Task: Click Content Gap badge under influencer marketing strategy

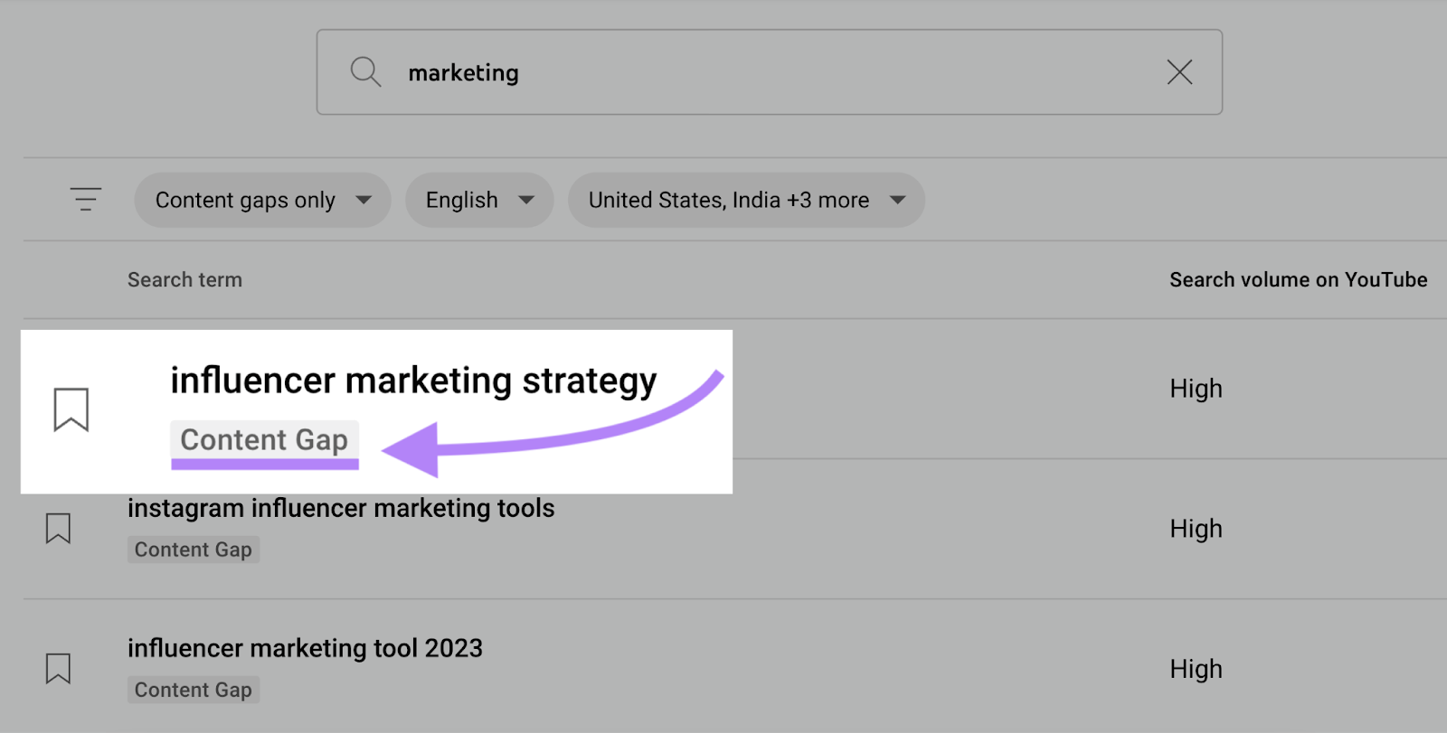Action: (264, 440)
